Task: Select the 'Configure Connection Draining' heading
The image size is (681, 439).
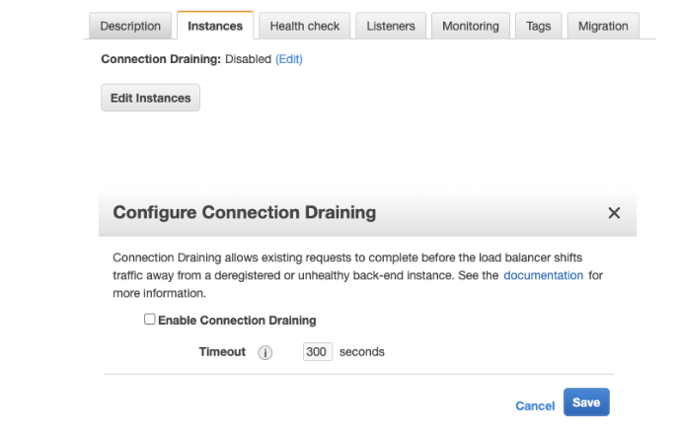Action: pos(245,213)
